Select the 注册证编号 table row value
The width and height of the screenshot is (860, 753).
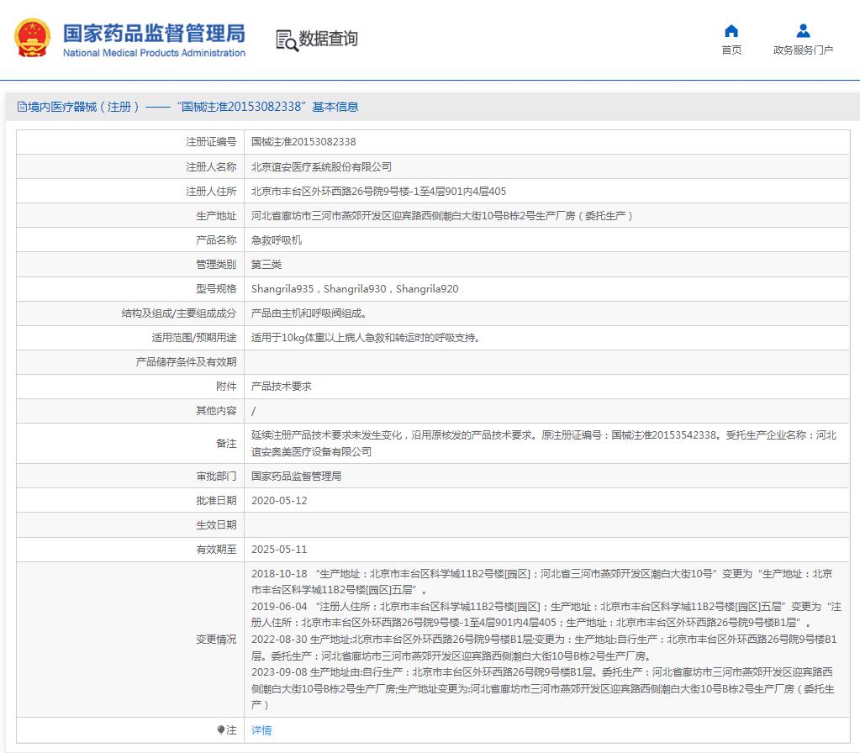coord(303,141)
